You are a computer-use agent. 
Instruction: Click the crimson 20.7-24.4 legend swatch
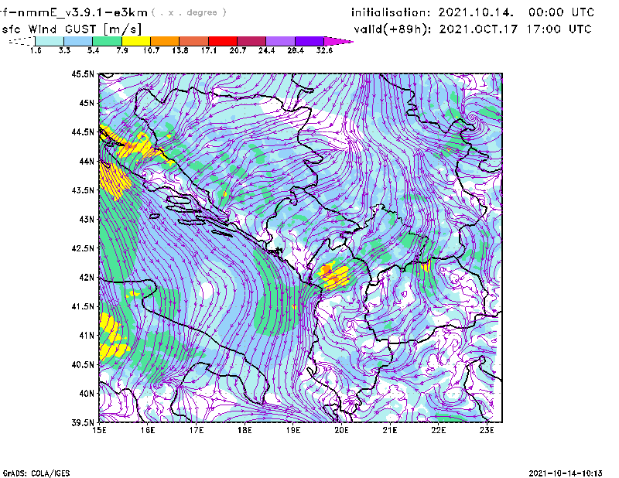[x=251, y=41]
